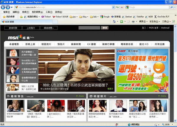Show more favorites with the chevron overflow
Viewport: 177px width, 127px height.
(x=176, y=15)
